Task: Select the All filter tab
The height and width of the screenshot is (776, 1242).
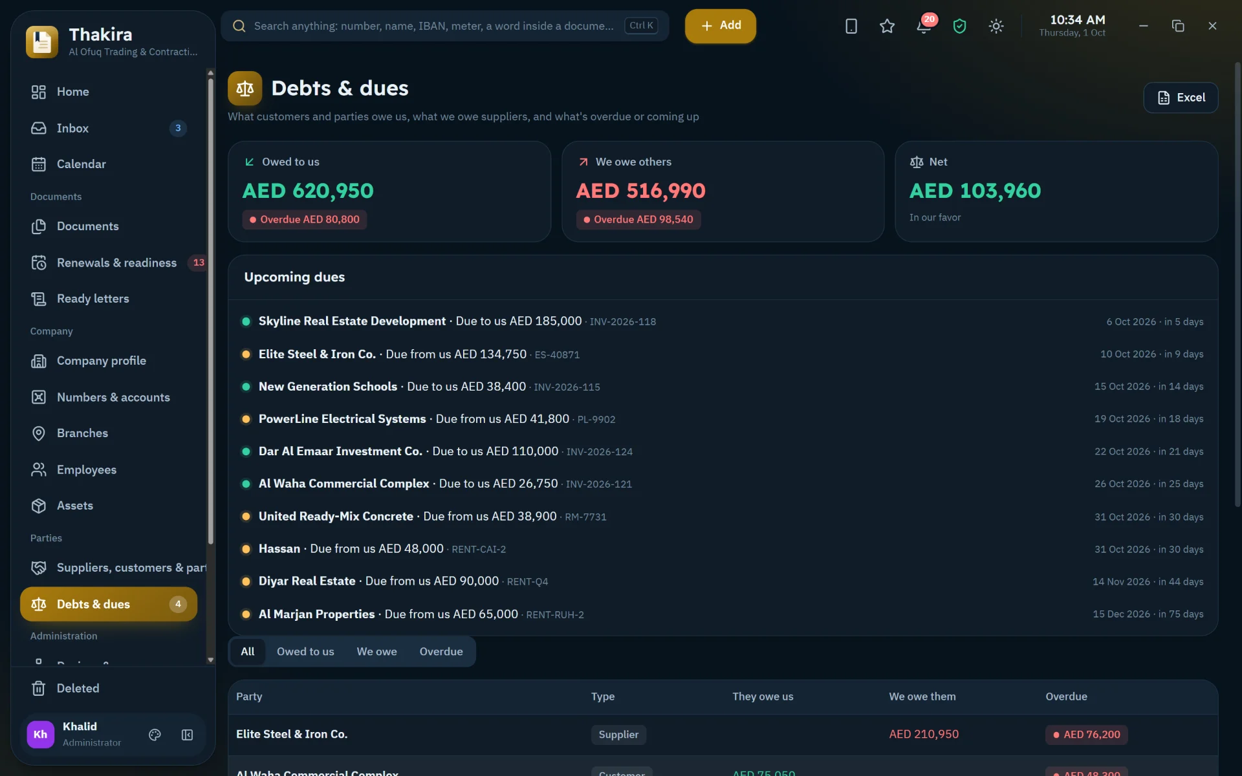Action: pyautogui.click(x=247, y=651)
